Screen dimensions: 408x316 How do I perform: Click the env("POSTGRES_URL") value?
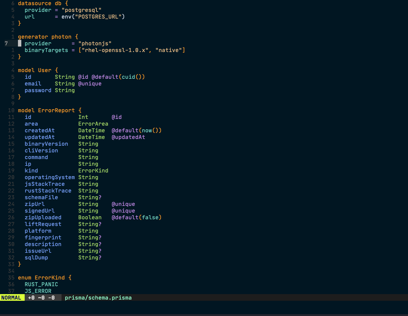(x=93, y=17)
